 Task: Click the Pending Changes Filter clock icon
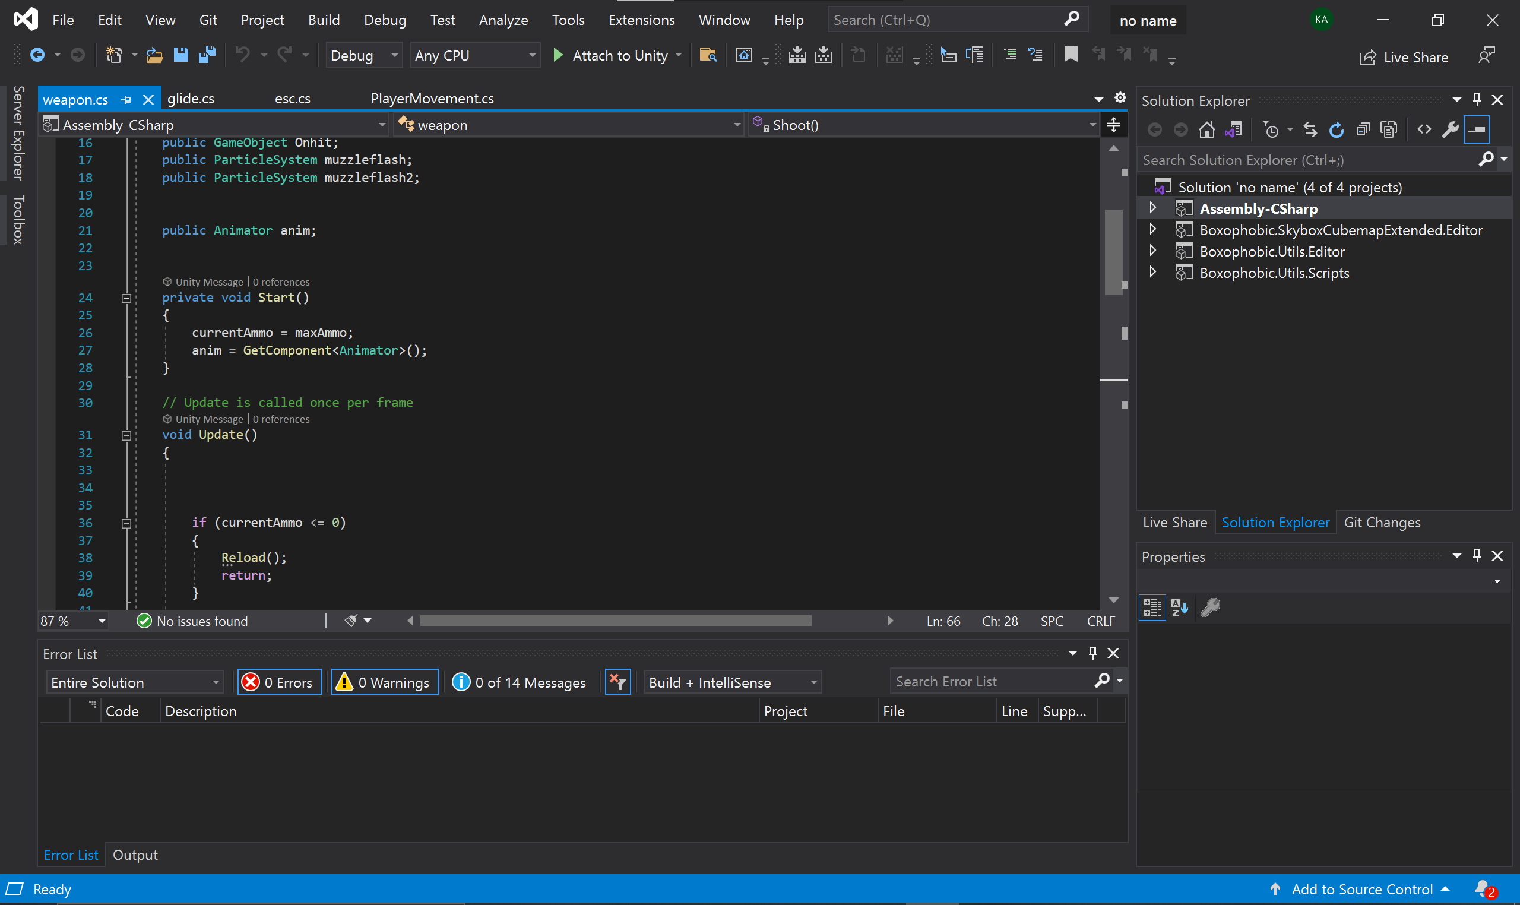tap(1271, 130)
